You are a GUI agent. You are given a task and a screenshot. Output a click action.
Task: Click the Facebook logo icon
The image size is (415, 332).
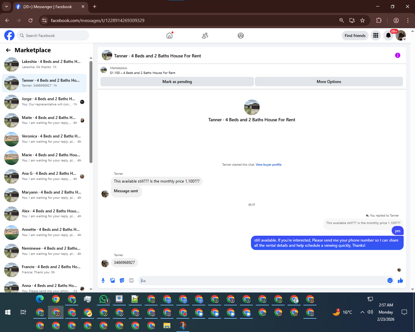(x=9, y=35)
